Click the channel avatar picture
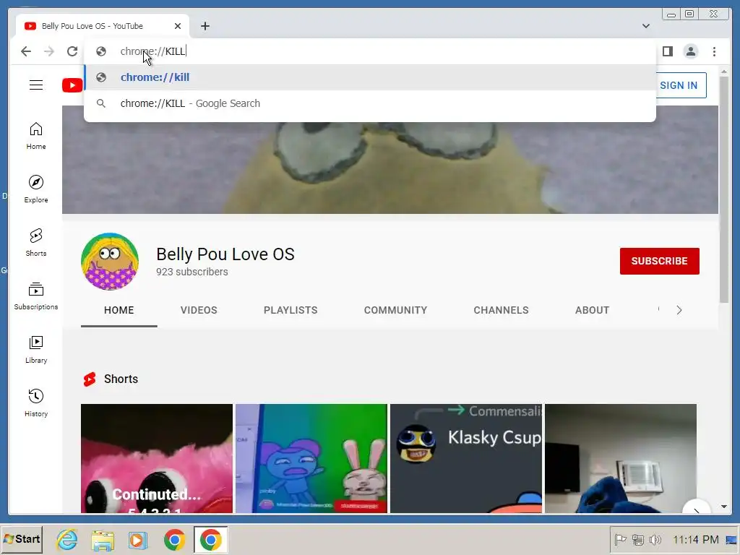The height and width of the screenshot is (555, 740). point(110,261)
